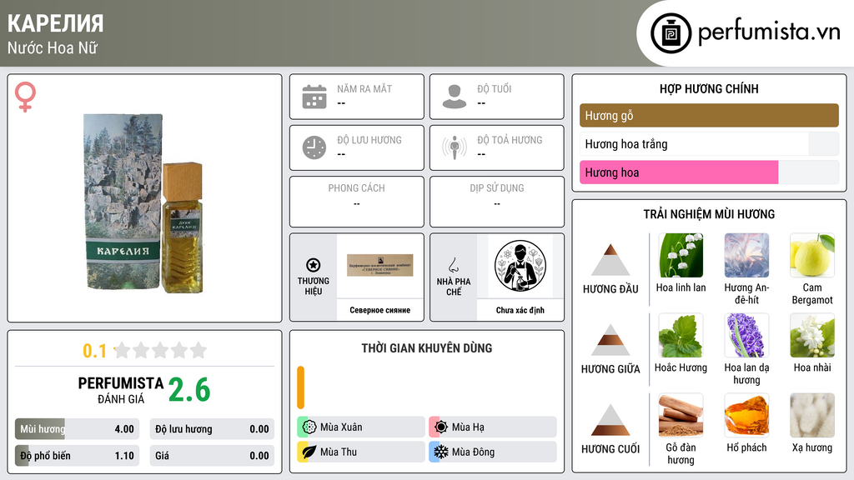Image resolution: width=854 pixels, height=480 pixels.
Task: Click the Chưa xác định perfumer label
Action: pos(520,310)
